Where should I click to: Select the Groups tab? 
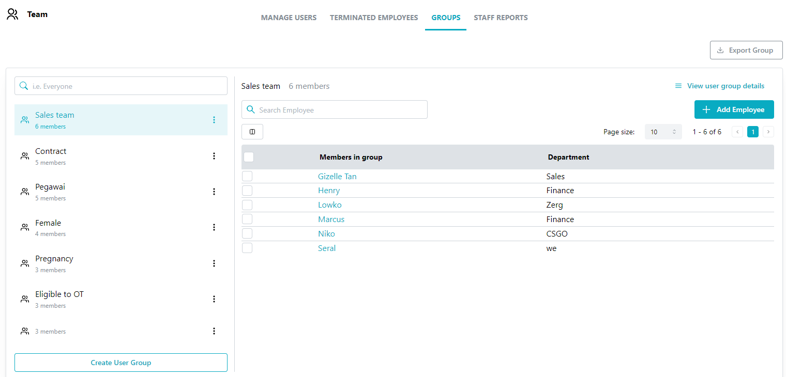click(446, 18)
